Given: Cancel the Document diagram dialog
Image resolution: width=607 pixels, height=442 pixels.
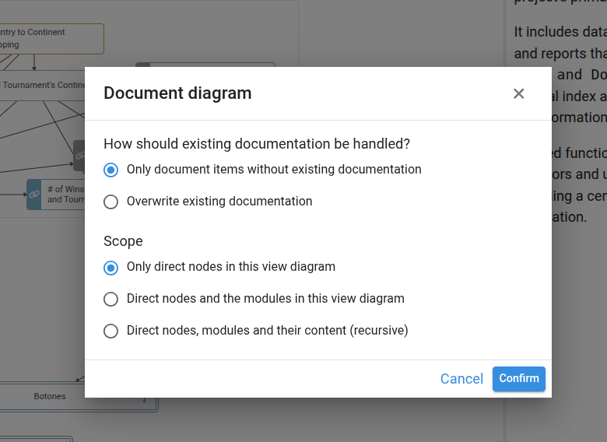Looking at the screenshot, I should [x=461, y=378].
